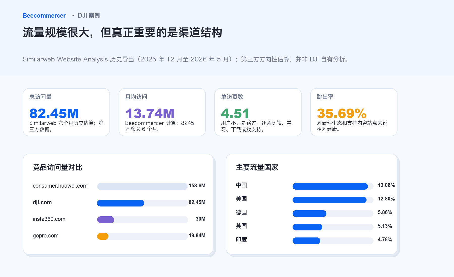The width and height of the screenshot is (454, 277).
Task: Click the Similarweb Website Analysis source note
Action: pyautogui.click(x=186, y=59)
